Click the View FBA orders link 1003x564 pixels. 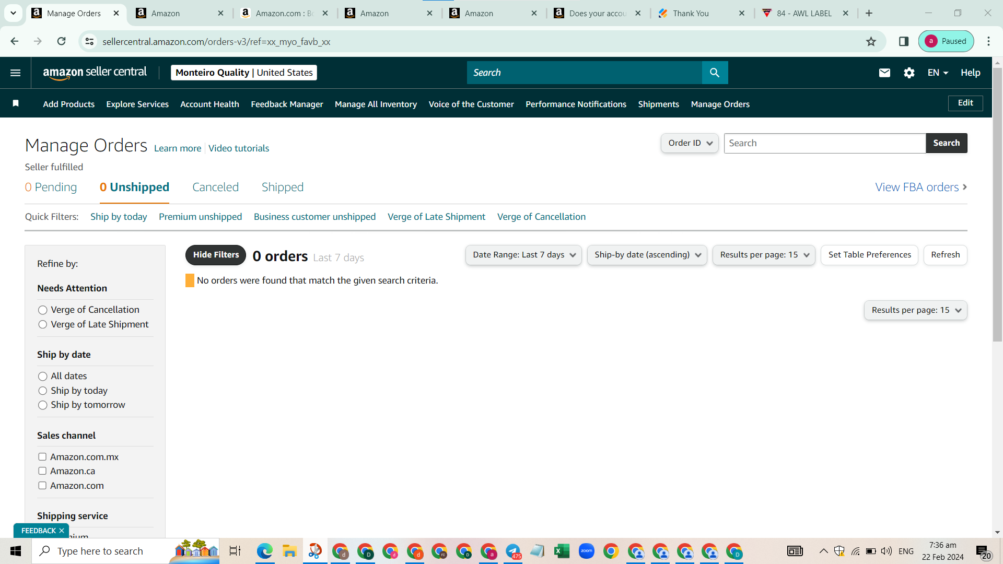pos(921,187)
